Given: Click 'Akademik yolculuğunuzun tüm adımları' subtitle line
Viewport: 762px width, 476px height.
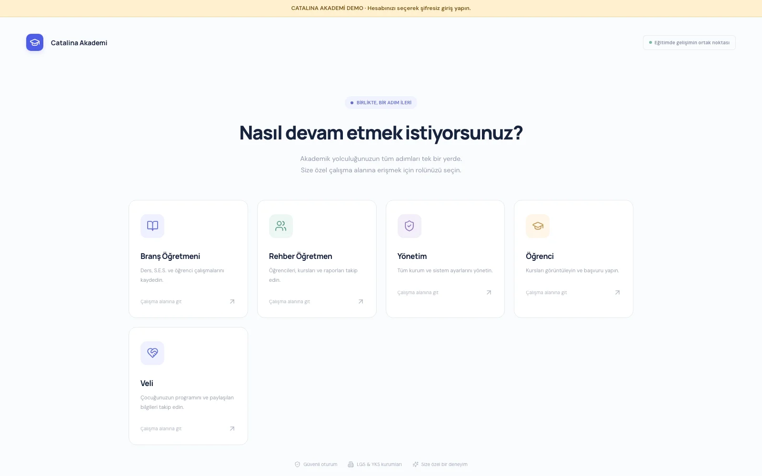Looking at the screenshot, I should 381,159.
